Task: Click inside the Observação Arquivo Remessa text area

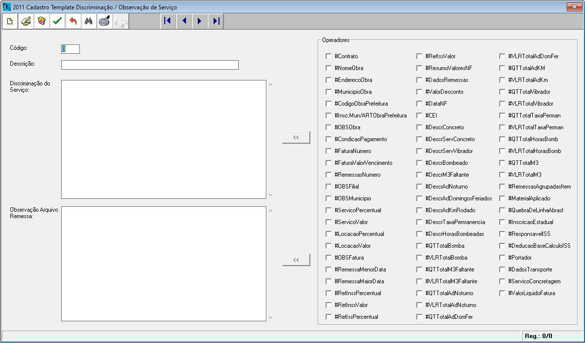Action: 163,264
